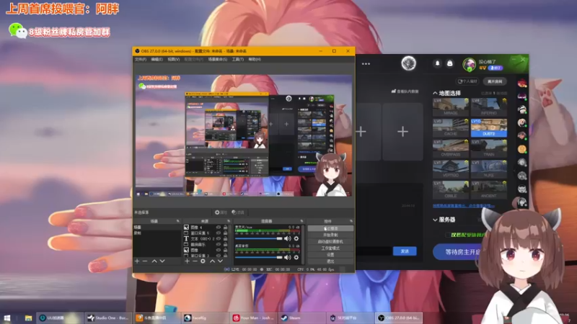The height and width of the screenshot is (324, 577).
Task: Click the user avatar in 5E window header
Action: (470, 64)
